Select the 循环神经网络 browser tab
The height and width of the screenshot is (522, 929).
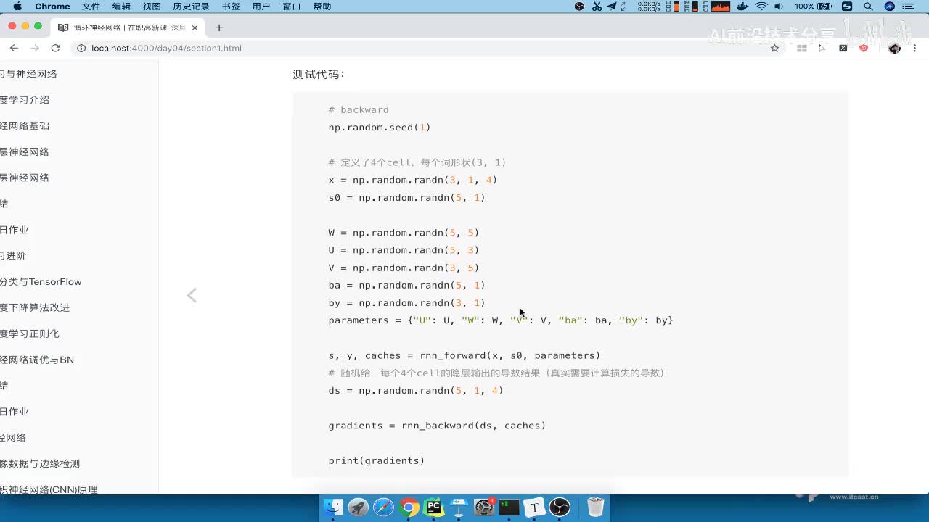coord(128,28)
